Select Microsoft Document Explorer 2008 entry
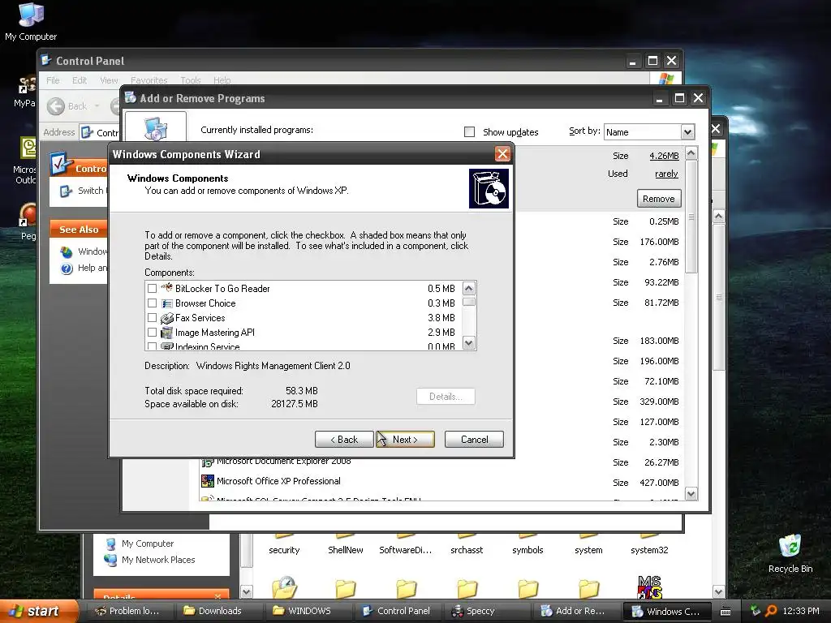 click(283, 462)
